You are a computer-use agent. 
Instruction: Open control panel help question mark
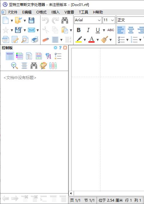[x=60, y=48]
